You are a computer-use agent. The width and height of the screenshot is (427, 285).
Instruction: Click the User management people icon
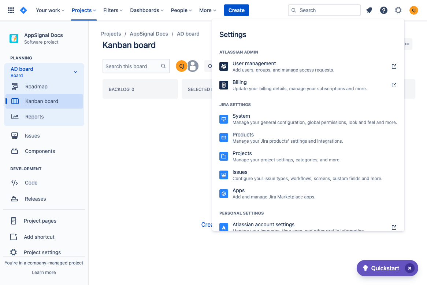(x=224, y=66)
